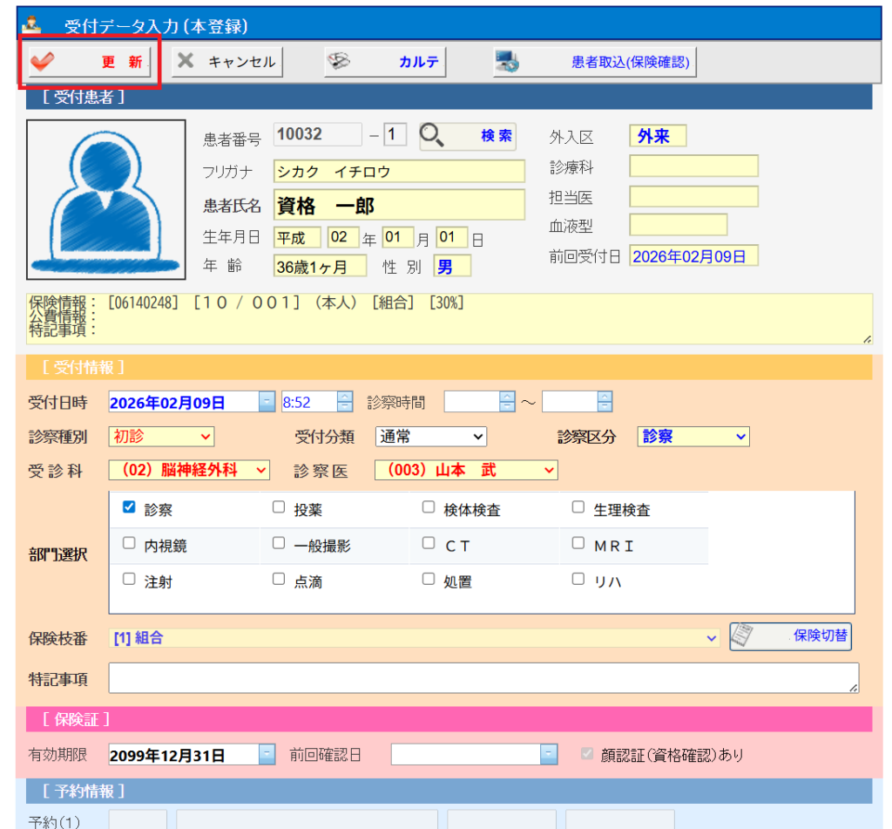Image resolution: width=892 pixels, height=829 pixels.
Task: Click the キャンセル cancel button
Action: click(x=226, y=62)
